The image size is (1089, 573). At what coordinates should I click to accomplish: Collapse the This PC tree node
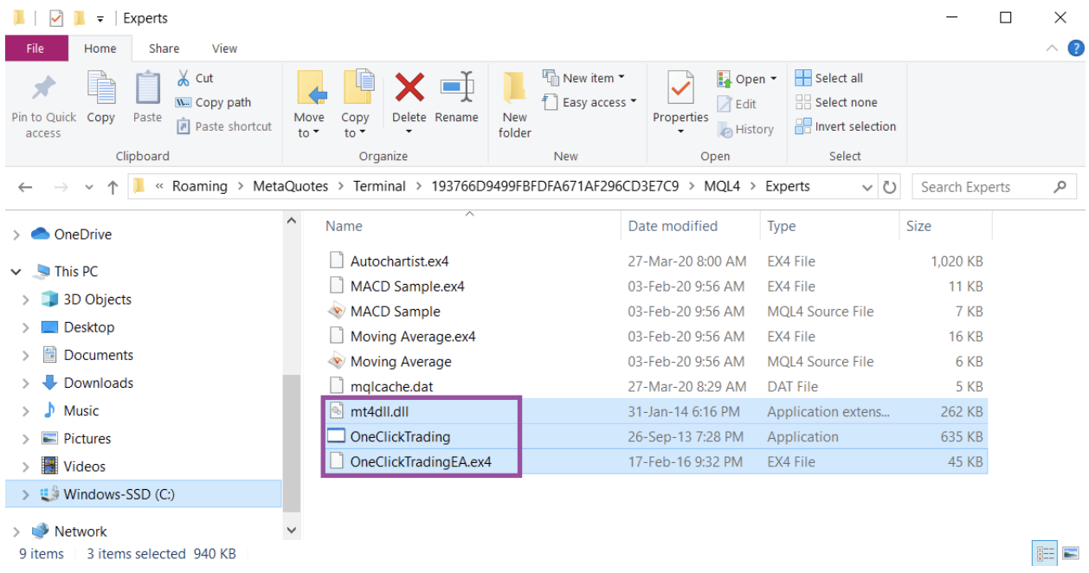(x=16, y=272)
